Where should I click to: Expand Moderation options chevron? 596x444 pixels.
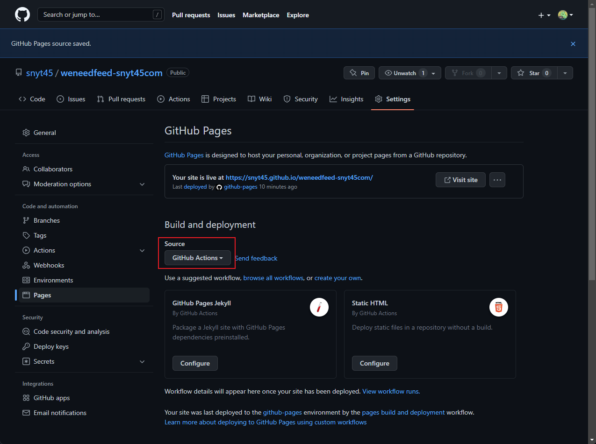point(142,184)
